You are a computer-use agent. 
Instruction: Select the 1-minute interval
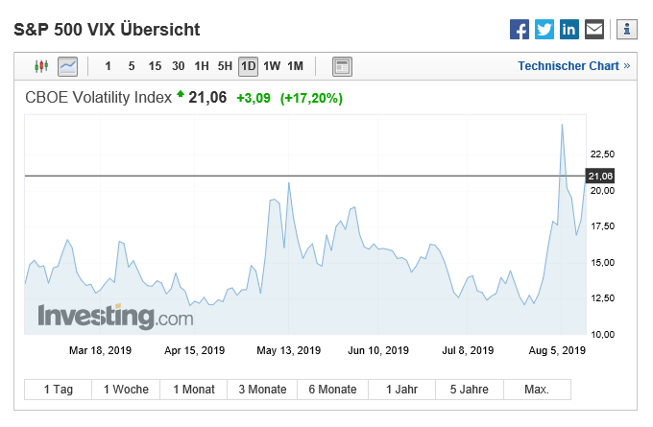[x=108, y=66]
